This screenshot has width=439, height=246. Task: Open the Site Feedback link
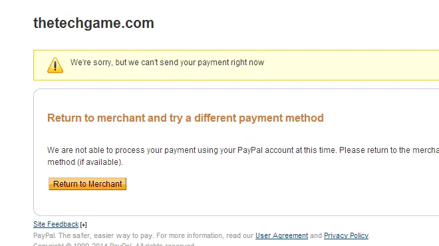tap(56, 225)
